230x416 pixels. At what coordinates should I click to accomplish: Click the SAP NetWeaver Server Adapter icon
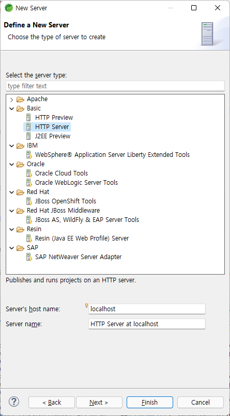coord(29,257)
